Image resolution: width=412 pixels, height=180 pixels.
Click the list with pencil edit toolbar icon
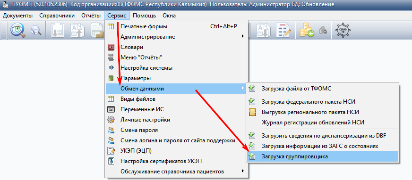pos(283,31)
